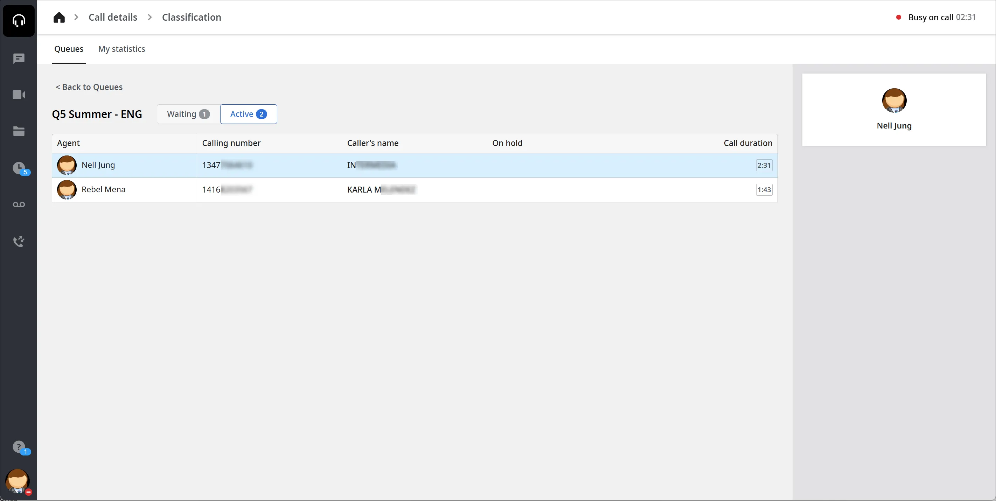Screen dimensions: 996x501
Task: Open the headset contact center icon
Action: coord(19,21)
